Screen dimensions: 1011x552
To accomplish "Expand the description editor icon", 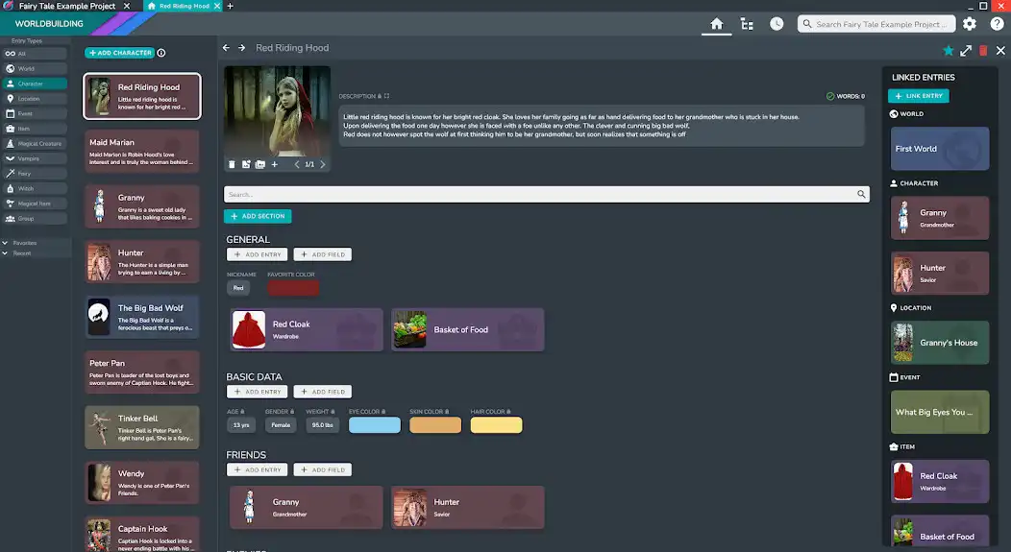I will pyautogui.click(x=387, y=96).
